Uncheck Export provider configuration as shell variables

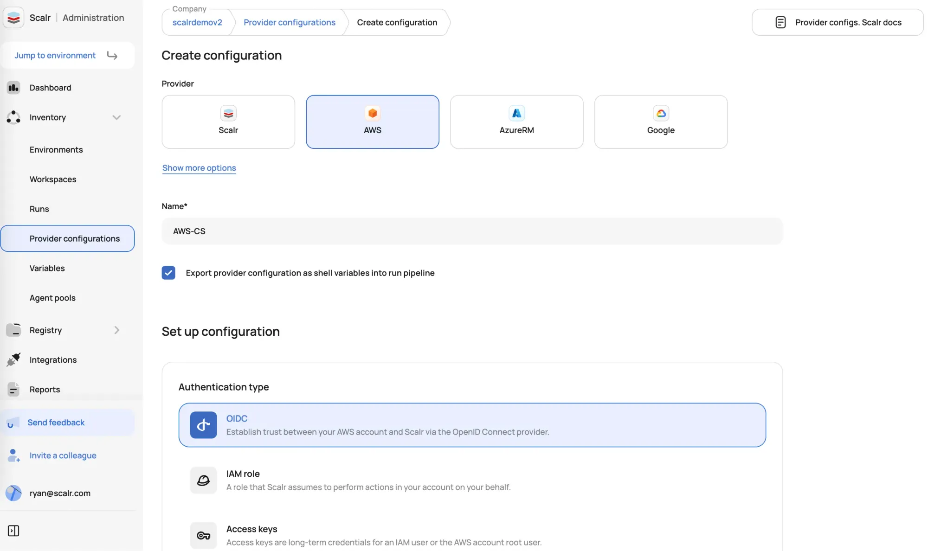168,273
